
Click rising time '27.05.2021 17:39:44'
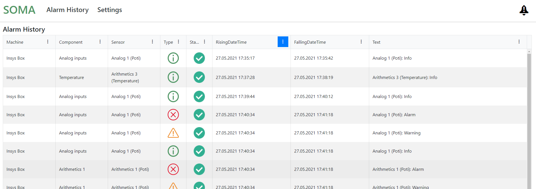click(x=235, y=97)
